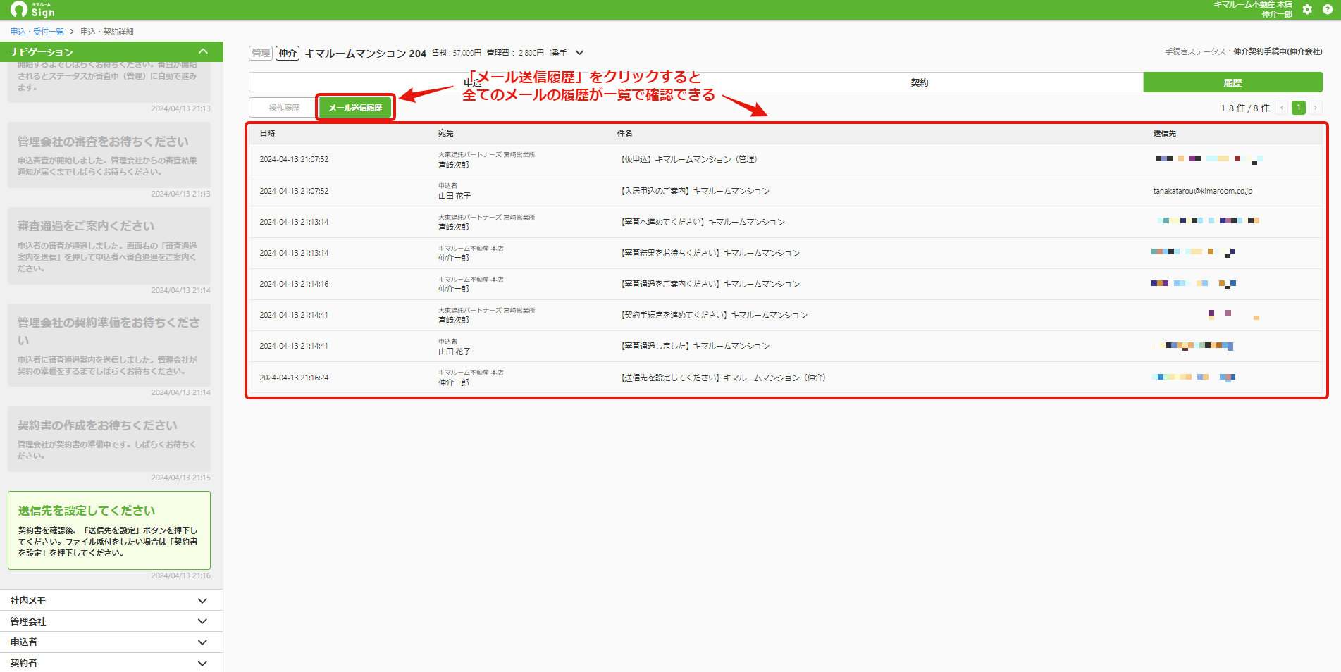Click the timestamp 2024-04-13 21:14:16

click(x=294, y=284)
